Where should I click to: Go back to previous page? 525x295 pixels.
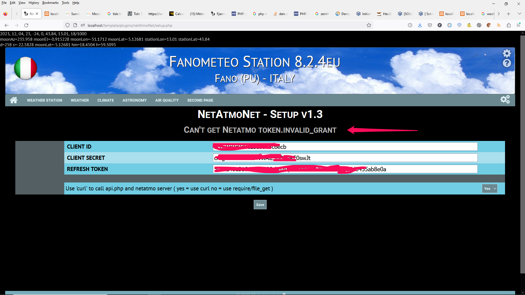(7, 25)
